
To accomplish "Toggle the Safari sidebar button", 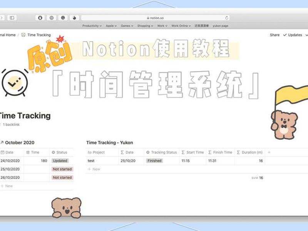I will [12, 18].
